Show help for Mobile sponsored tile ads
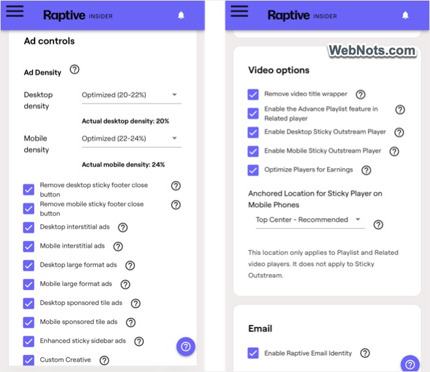 130,322
